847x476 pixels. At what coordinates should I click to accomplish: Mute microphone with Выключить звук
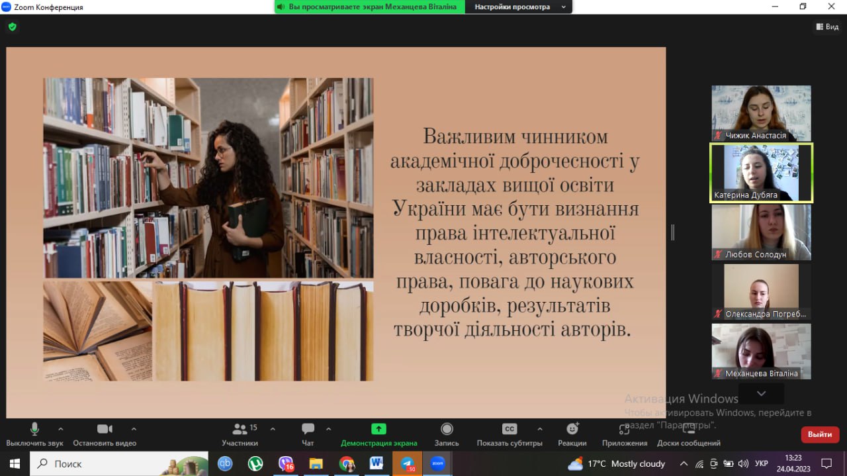34,429
